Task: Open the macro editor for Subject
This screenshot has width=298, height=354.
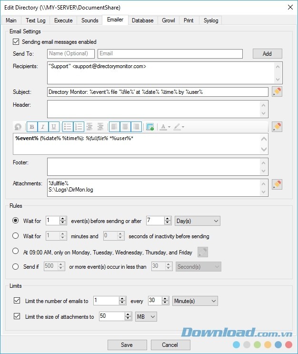Action: (x=277, y=91)
